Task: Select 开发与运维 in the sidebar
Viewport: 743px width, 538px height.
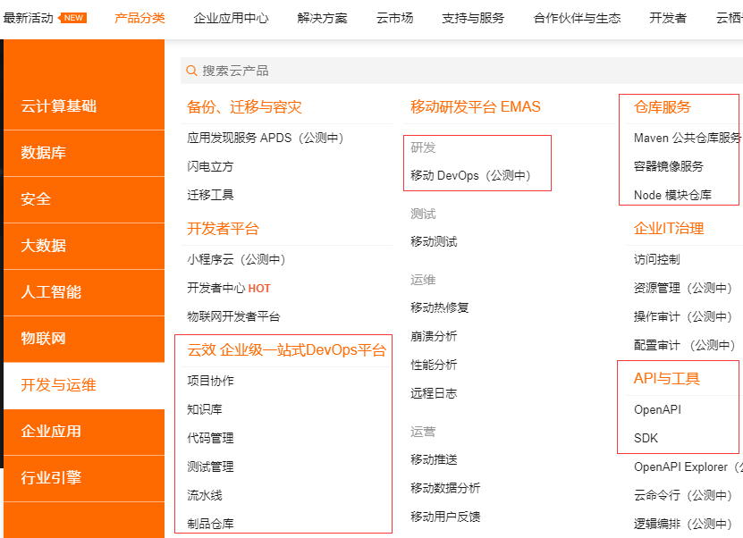Action: [x=84, y=385]
